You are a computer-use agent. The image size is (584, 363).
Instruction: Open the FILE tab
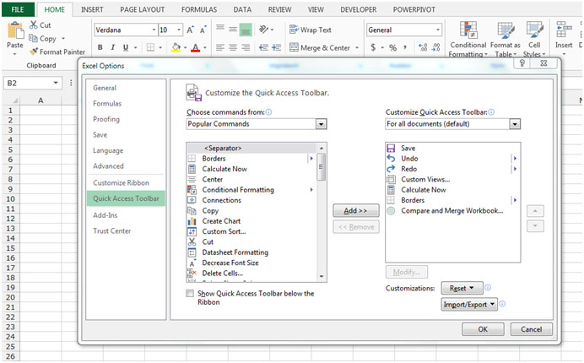[x=18, y=9]
